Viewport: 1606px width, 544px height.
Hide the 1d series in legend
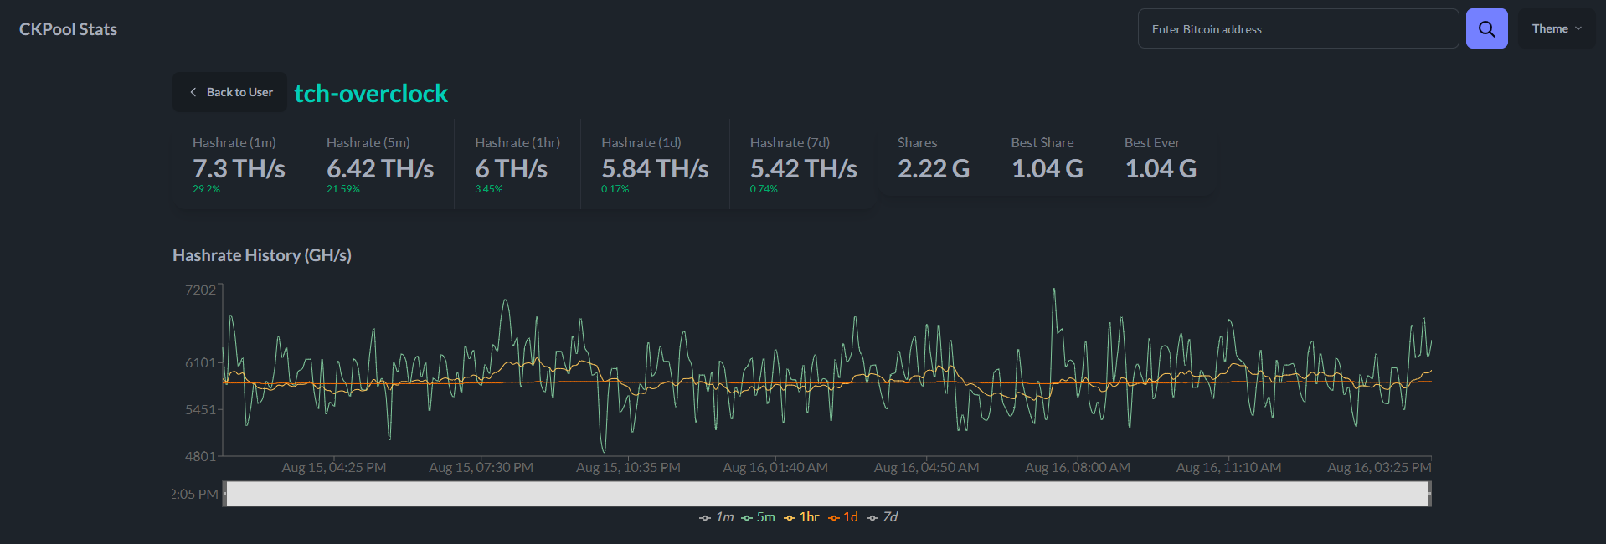tap(843, 517)
